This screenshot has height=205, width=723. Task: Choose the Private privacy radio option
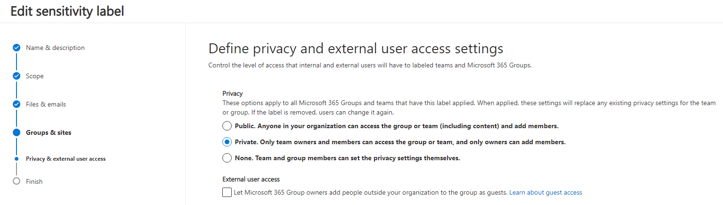[227, 142]
